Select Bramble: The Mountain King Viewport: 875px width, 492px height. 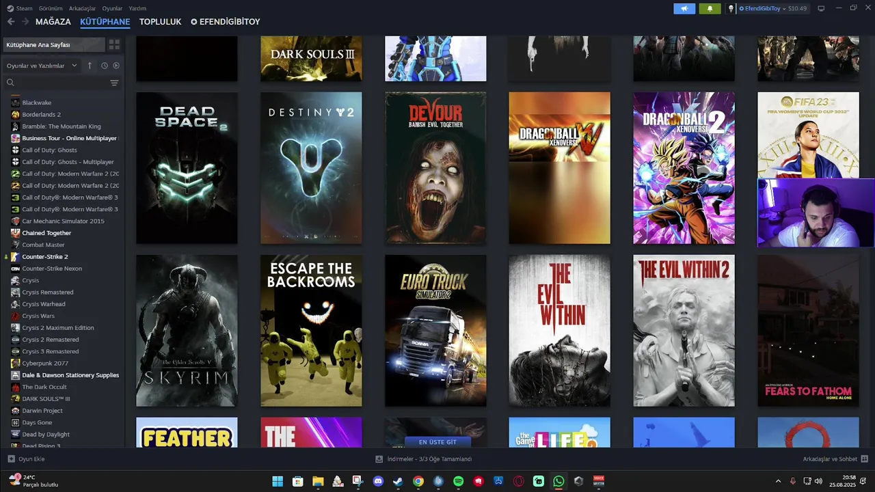(61, 126)
